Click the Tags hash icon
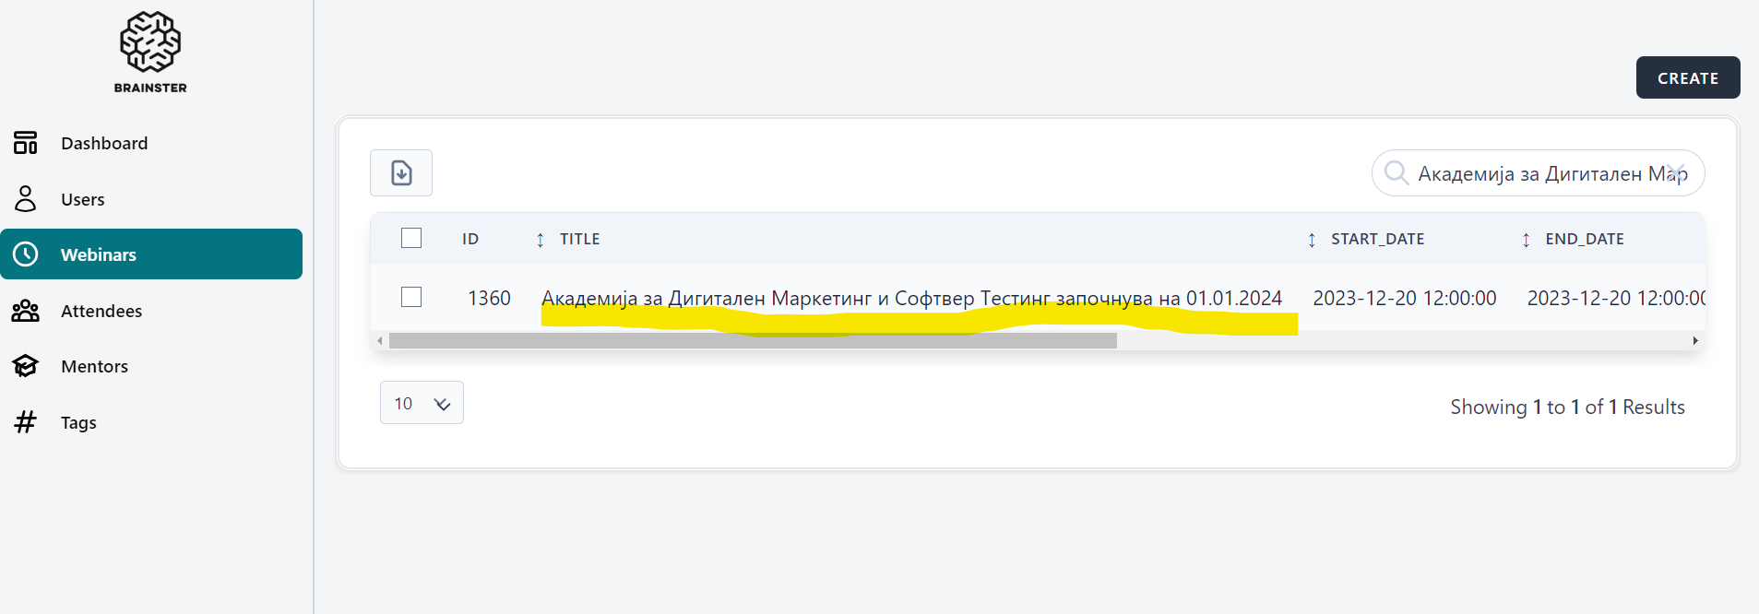The width and height of the screenshot is (1759, 614). click(26, 422)
